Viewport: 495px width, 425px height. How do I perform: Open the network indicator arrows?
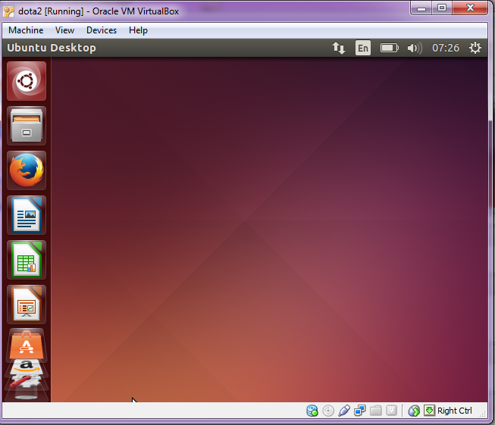(339, 48)
